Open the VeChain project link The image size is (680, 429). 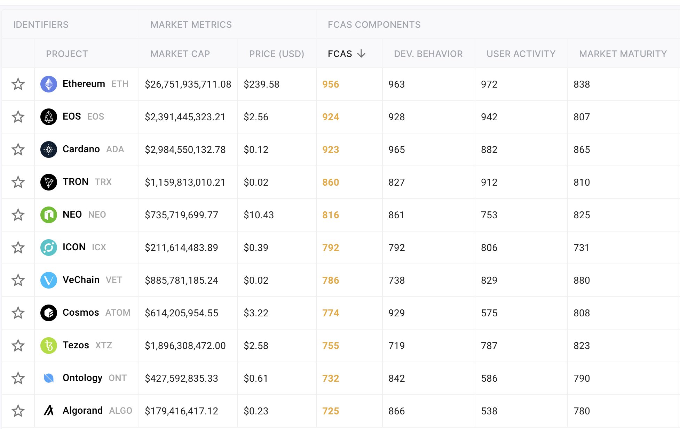pos(81,280)
